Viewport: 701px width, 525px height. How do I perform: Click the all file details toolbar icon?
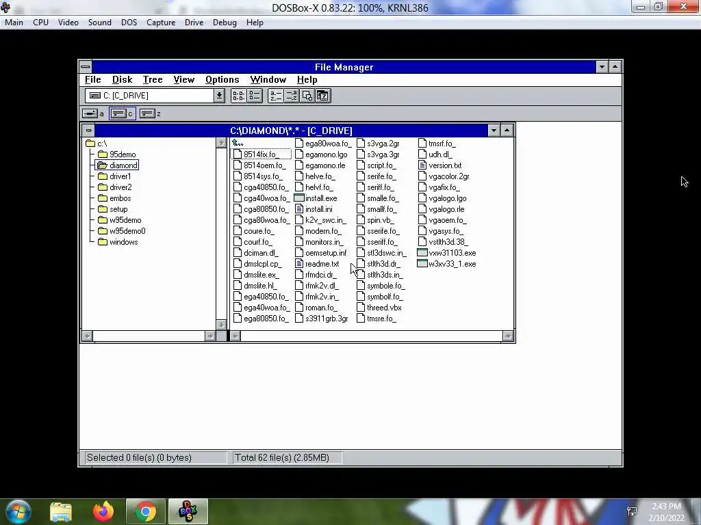tap(255, 96)
